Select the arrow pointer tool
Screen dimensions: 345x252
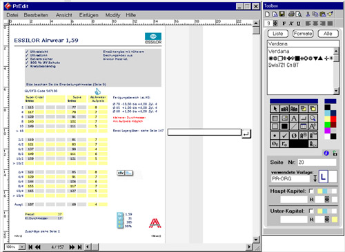click(x=275, y=109)
